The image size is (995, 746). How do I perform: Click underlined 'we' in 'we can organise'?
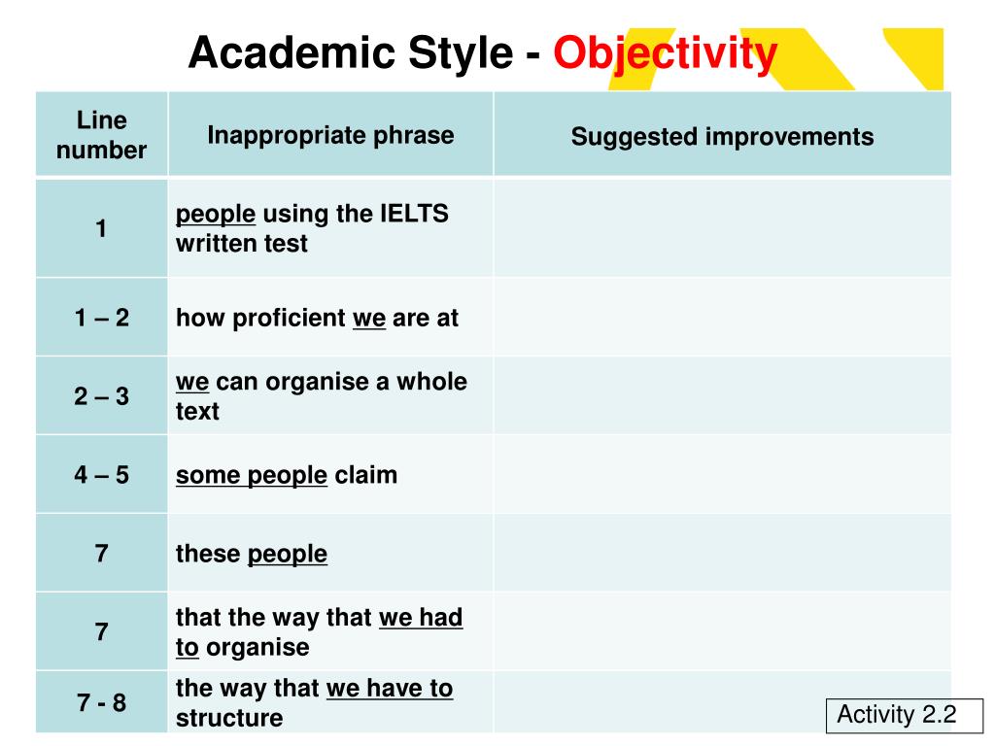[192, 382]
